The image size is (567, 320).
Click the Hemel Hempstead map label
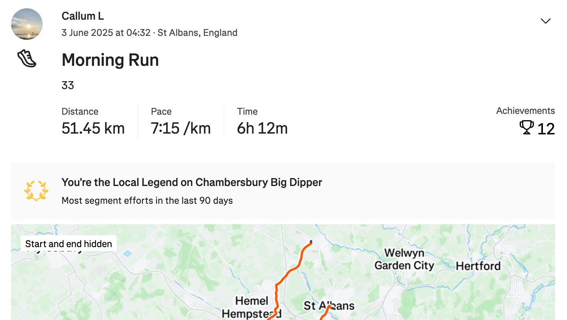[252, 307]
